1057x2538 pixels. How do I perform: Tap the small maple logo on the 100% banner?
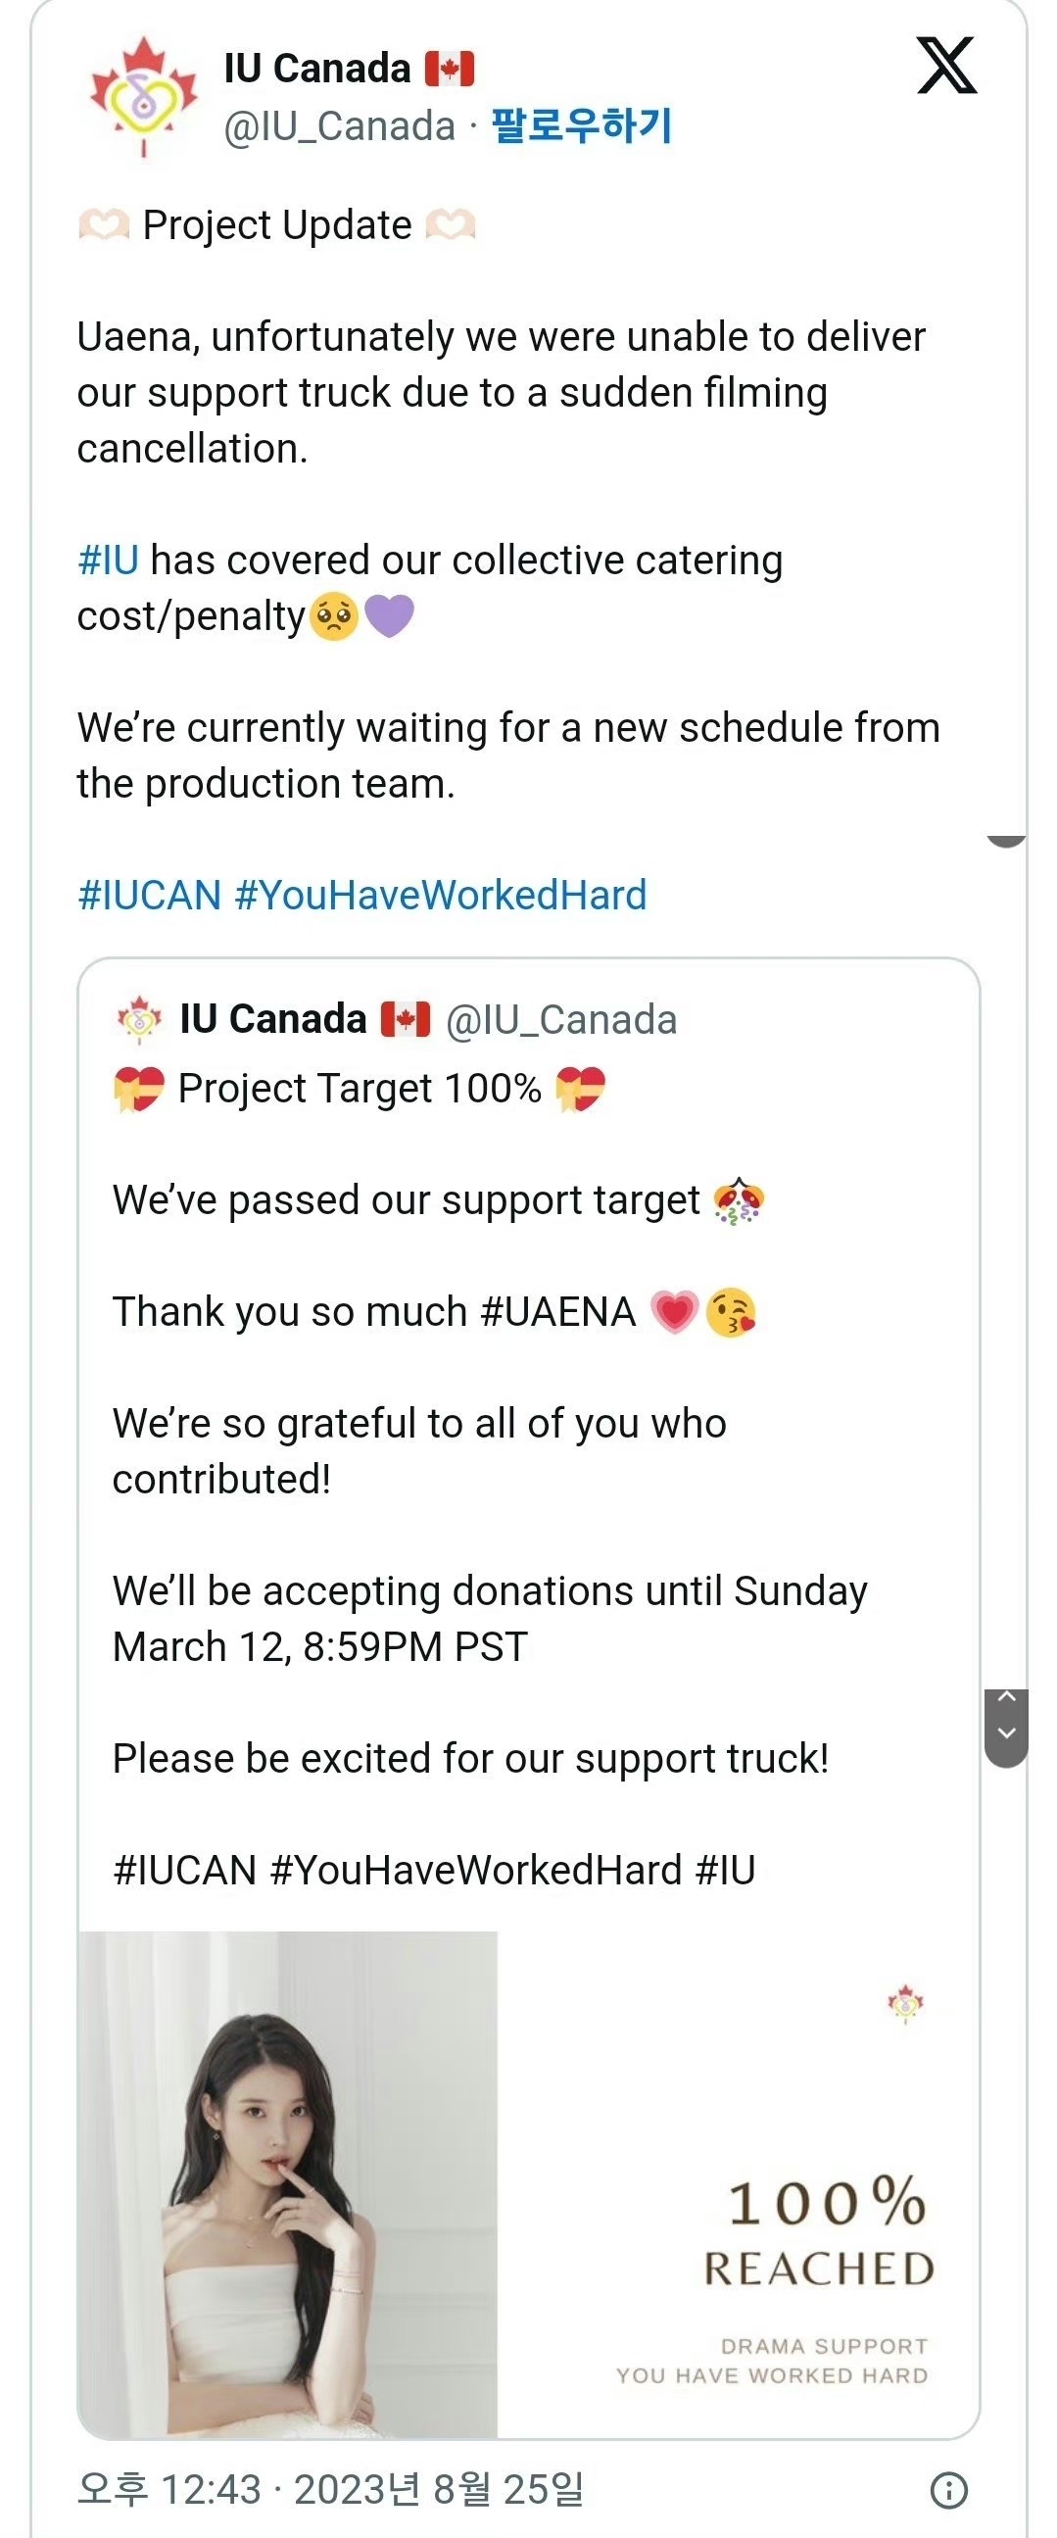(905, 2003)
